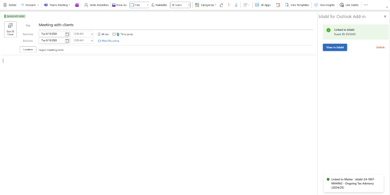
Task: Open the Reminder '18 hours' dropdown
Action: (x=180, y=5)
